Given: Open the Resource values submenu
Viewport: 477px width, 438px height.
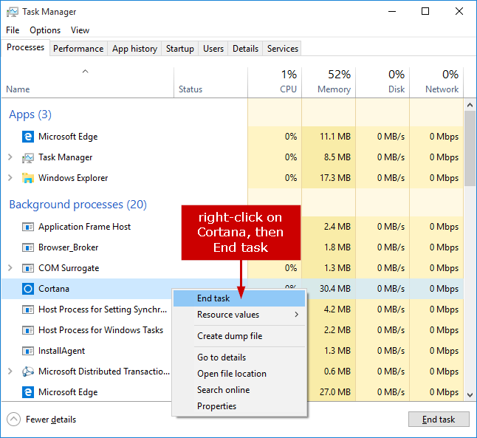Looking at the screenshot, I should tap(238, 315).
